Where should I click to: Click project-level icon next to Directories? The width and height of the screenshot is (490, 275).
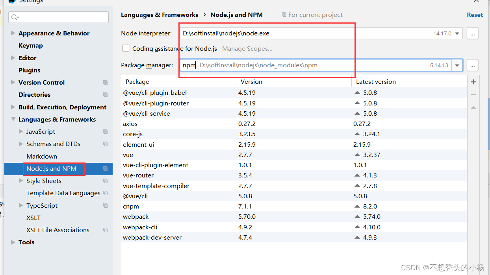click(x=105, y=95)
